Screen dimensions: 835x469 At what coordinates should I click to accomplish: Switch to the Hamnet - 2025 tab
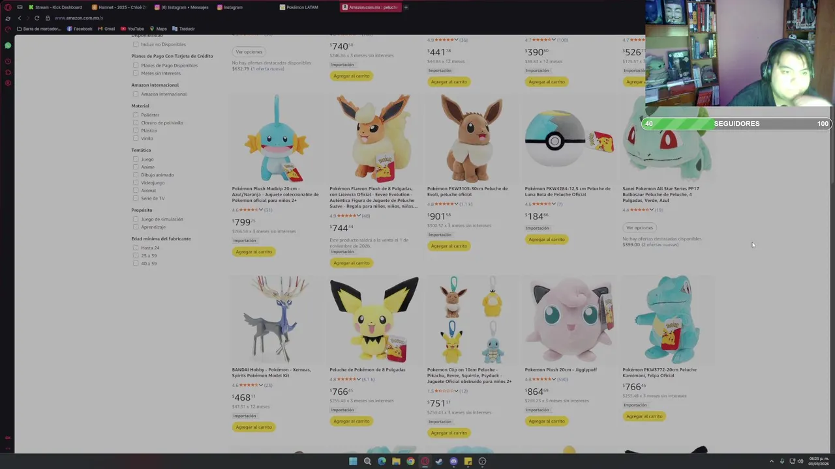119,7
